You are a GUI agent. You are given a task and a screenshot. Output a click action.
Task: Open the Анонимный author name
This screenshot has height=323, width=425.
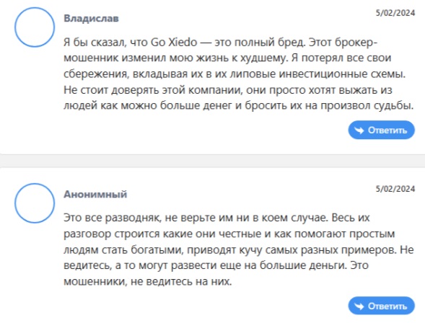tap(95, 194)
